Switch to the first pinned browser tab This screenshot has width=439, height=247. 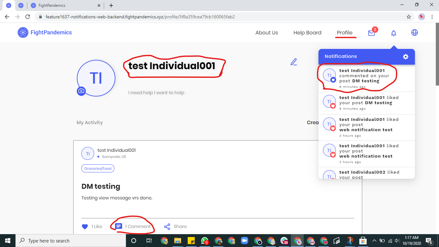(x=9, y=5)
